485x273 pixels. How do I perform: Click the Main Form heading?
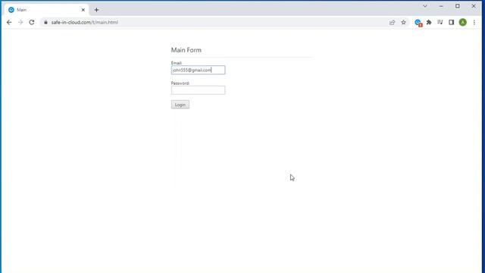(186, 50)
